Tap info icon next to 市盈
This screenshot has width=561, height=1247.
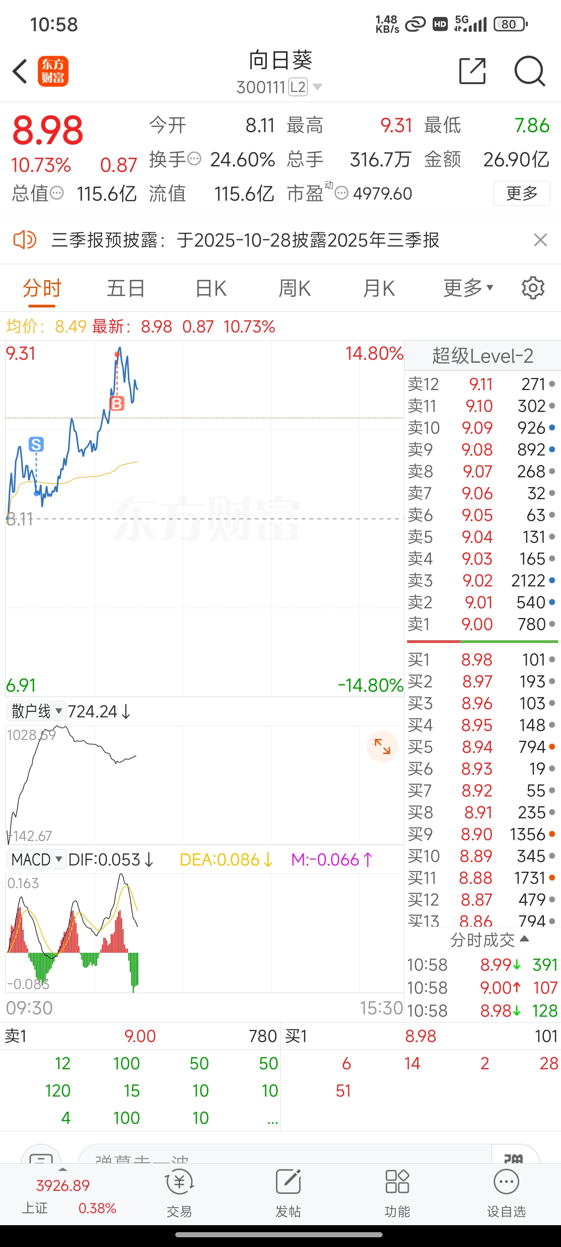341,193
